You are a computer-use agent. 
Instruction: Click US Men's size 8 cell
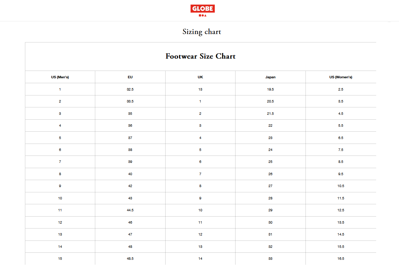point(60,174)
